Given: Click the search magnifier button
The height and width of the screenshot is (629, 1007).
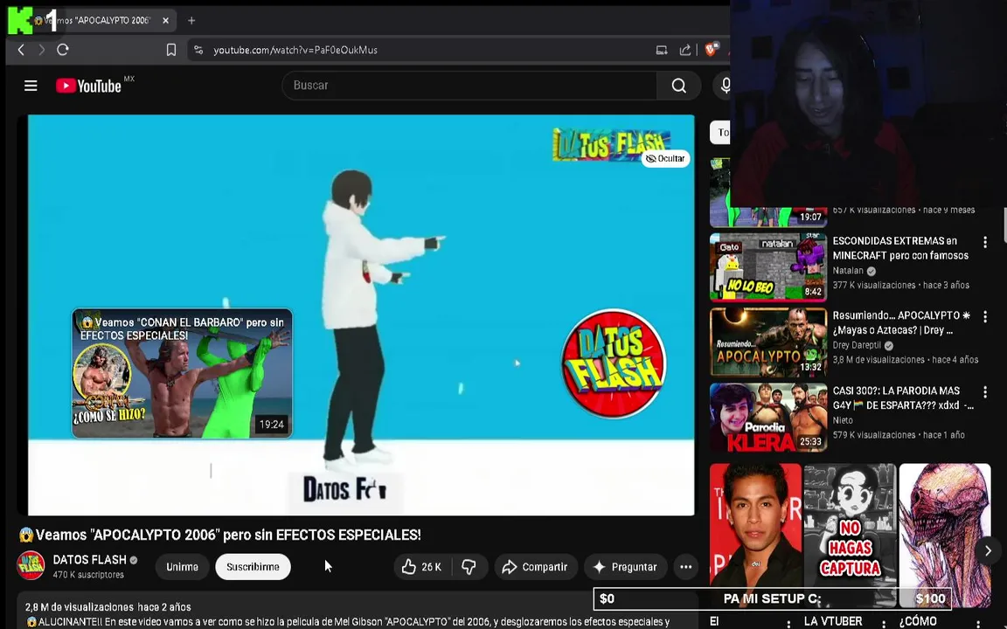Looking at the screenshot, I should pos(679,86).
